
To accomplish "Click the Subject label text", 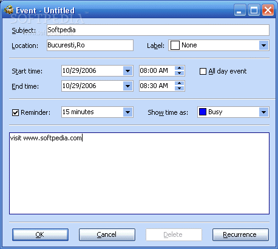I will point(24,30).
